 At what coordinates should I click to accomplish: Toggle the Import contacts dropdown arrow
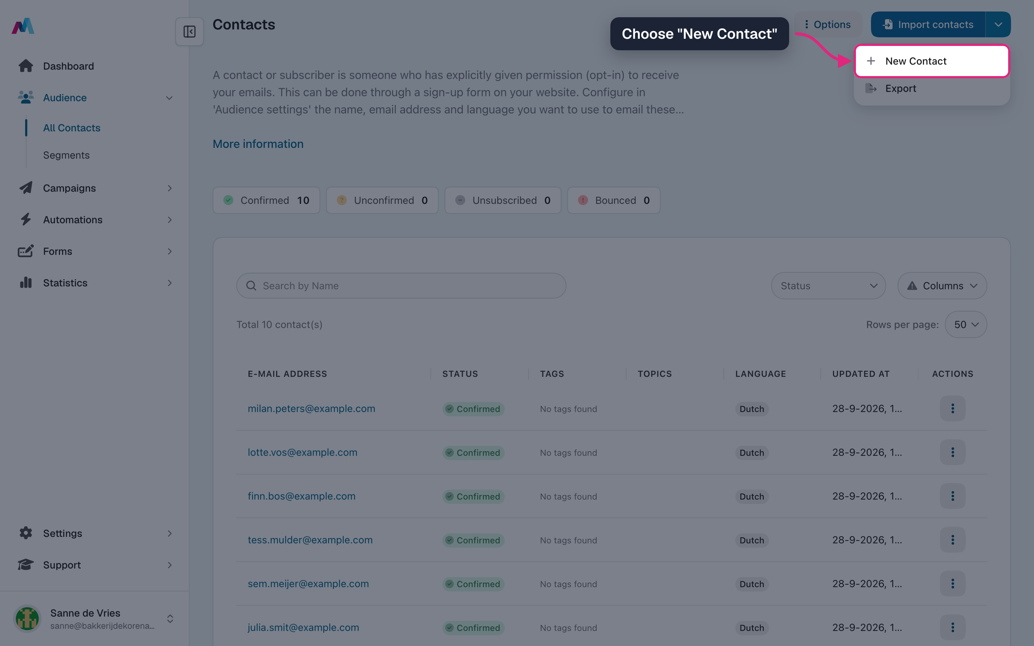coord(998,25)
